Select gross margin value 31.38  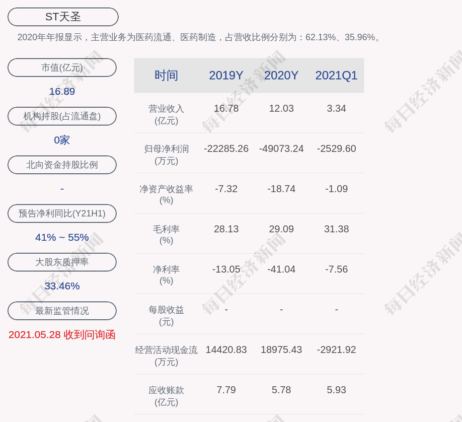(x=336, y=229)
